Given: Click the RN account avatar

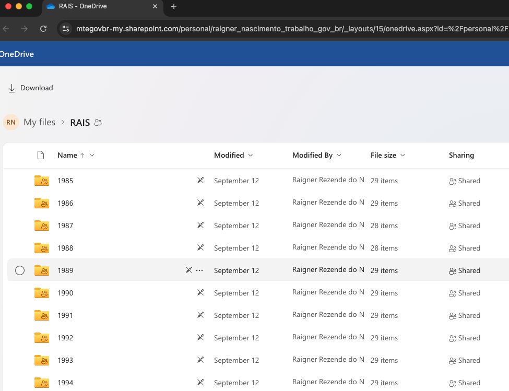Looking at the screenshot, I should [x=11, y=122].
